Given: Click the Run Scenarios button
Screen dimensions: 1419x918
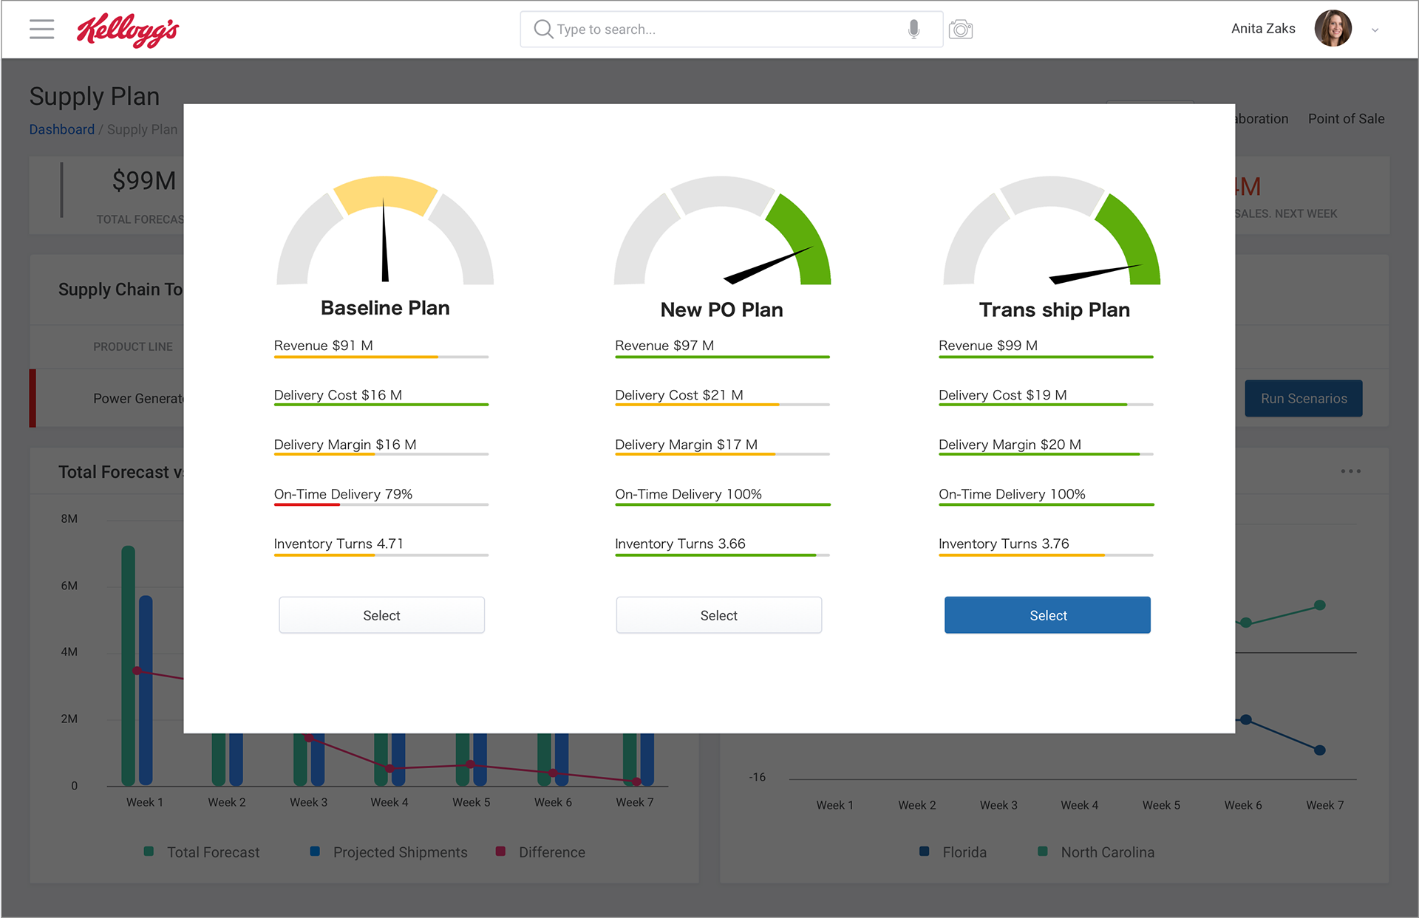Looking at the screenshot, I should click(1303, 398).
